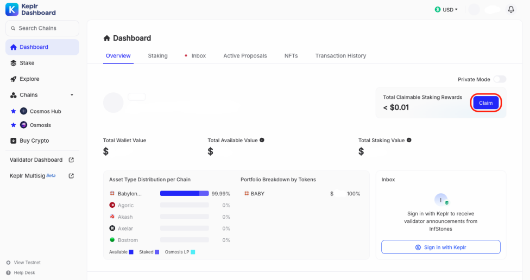Click the < $0.01 rewards amount
530x280 pixels.
(x=396, y=107)
